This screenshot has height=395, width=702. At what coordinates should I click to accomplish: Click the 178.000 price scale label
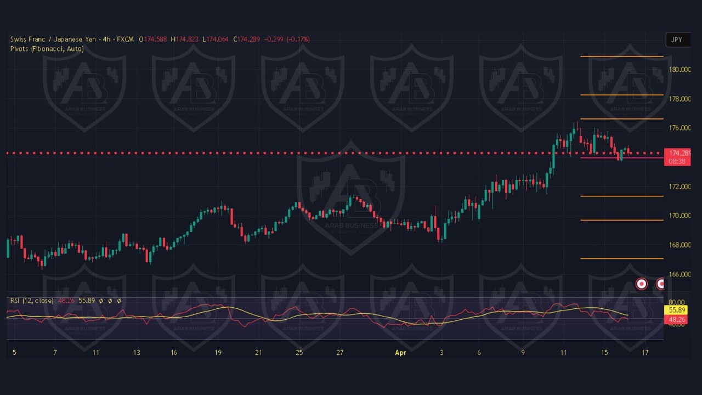[x=679, y=99]
